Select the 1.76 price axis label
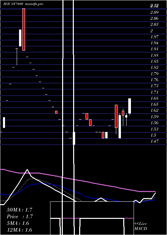Image resolution: width=167 pixels, height=235 pixels. click(x=154, y=80)
